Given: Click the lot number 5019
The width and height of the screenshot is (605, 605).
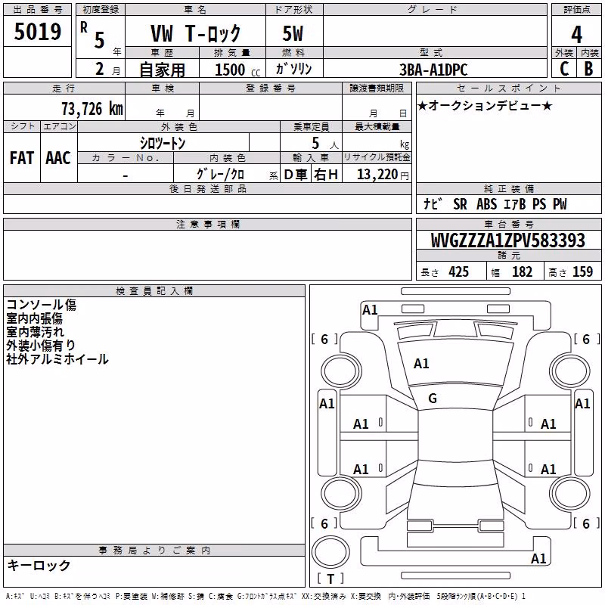Looking at the screenshot, I should click(37, 32).
